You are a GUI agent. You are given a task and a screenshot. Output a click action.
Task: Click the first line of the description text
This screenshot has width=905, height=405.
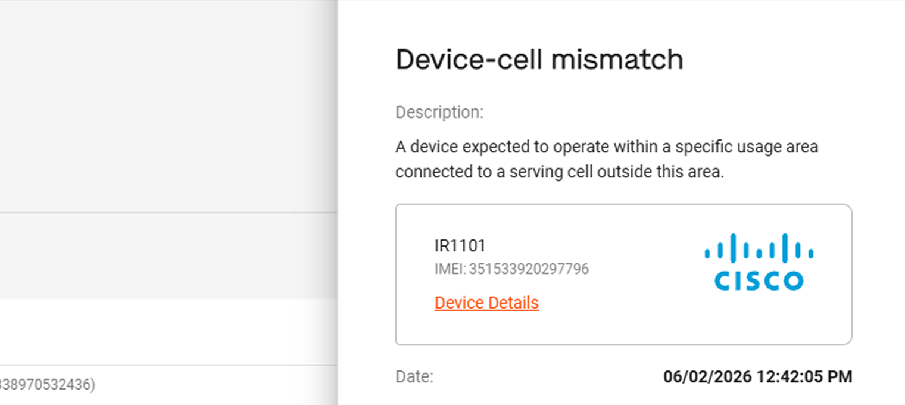[607, 147]
